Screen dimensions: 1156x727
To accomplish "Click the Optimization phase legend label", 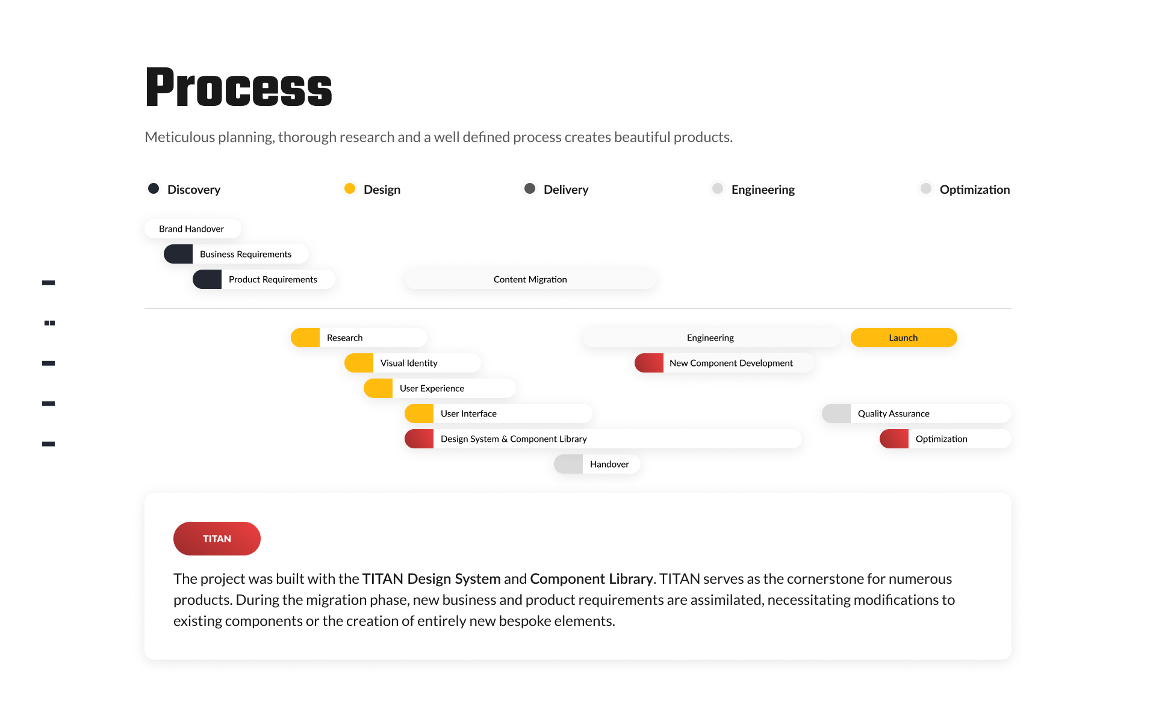I will [975, 190].
